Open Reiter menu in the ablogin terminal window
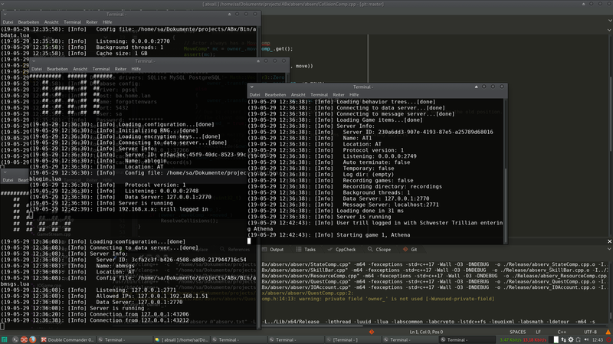Screen dimensions: 613x344 point(120,69)
